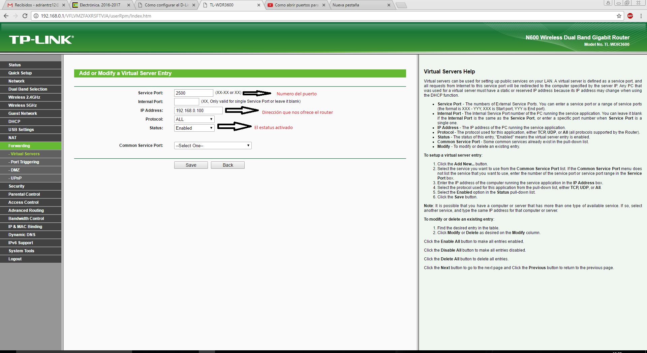
Task: Open the Common Service Port dropdown
Action: tap(213, 146)
